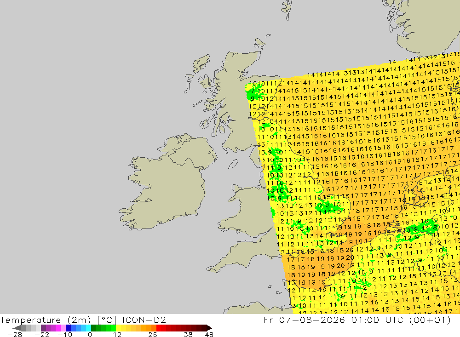This screenshot has width=460, height=337.
Task: Click the '-22' legend label
Action: [x=42, y=334]
